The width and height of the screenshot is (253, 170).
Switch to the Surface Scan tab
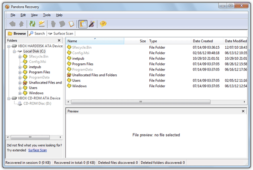(62, 33)
